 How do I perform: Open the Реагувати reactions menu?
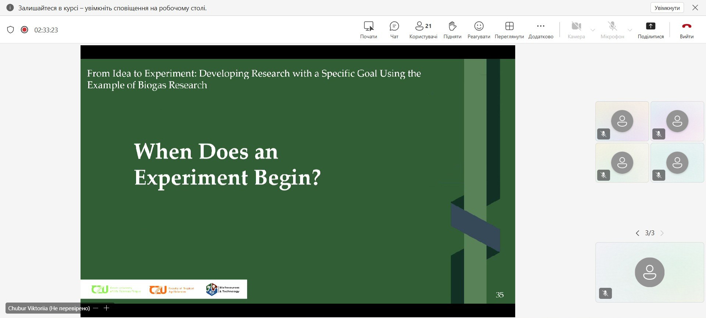point(479,30)
